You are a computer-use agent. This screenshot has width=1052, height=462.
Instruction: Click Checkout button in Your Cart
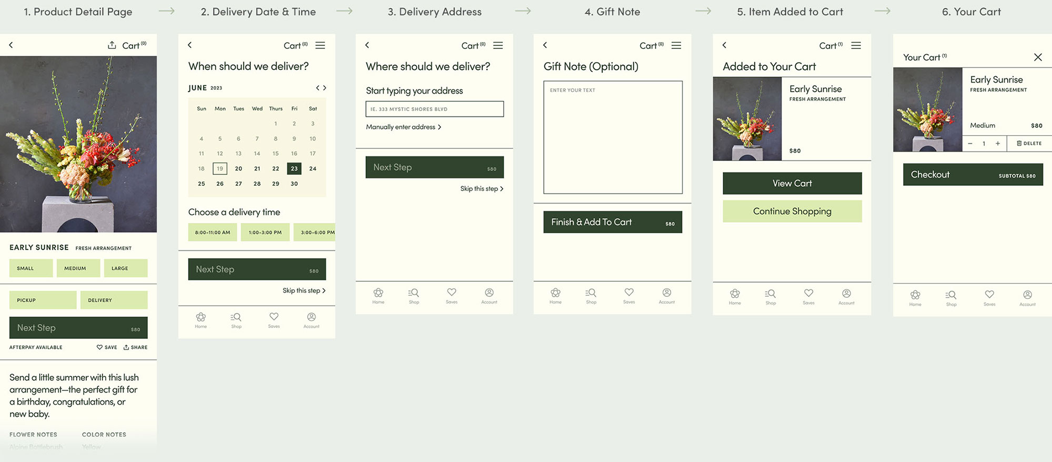click(x=973, y=174)
